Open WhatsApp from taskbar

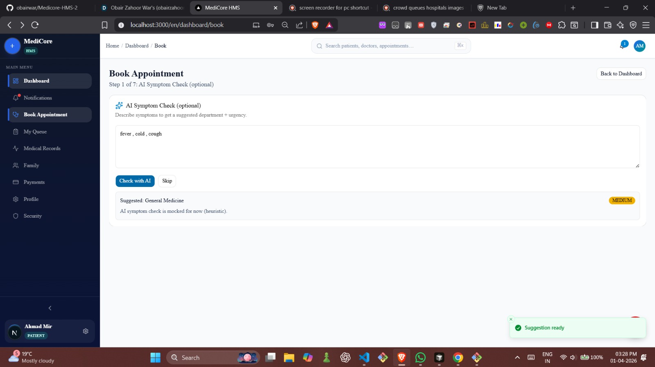(420, 358)
